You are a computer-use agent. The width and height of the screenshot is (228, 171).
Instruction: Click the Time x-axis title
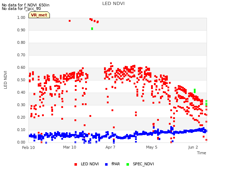click(202, 153)
